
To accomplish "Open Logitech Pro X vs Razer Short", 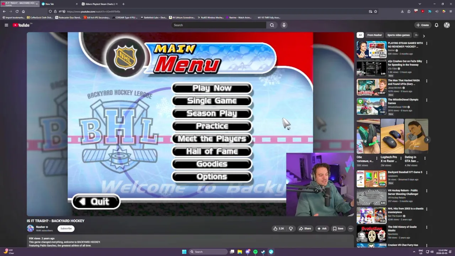I will click(x=392, y=136).
